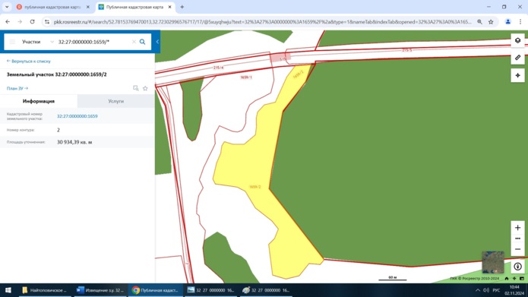The width and height of the screenshot is (528, 297).
Task: Activate the measurement ruler tool
Action: pyautogui.click(x=517, y=58)
